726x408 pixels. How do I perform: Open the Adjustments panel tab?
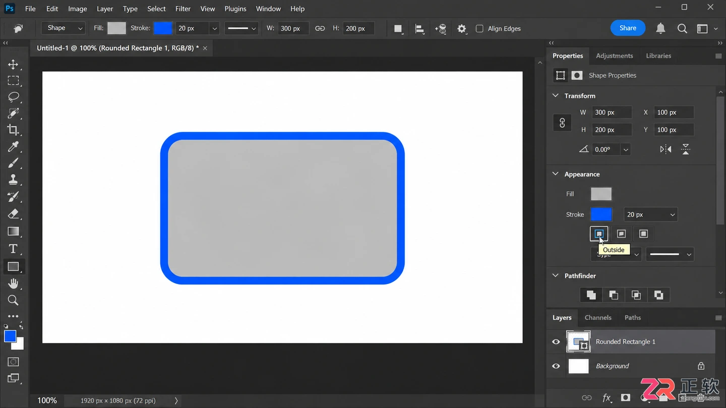614,56
